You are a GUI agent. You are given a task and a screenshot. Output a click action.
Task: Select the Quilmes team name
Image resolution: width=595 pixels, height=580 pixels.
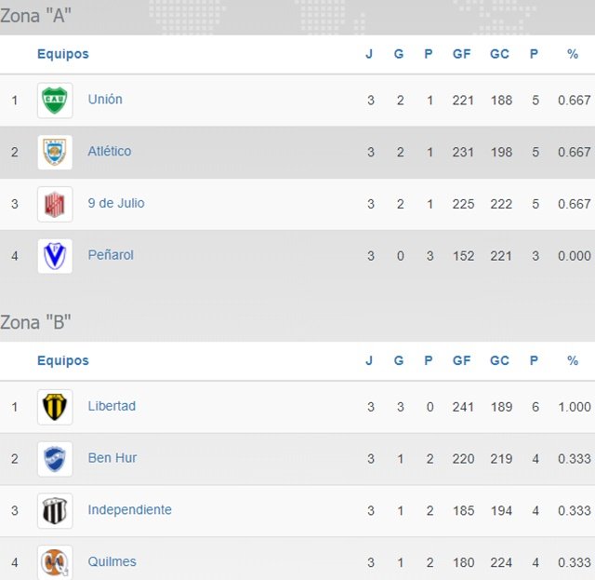click(x=112, y=562)
